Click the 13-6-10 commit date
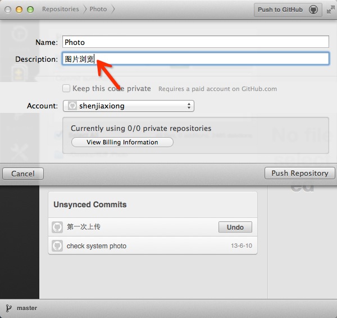Viewport: 337px width, 318px height. 242,246
